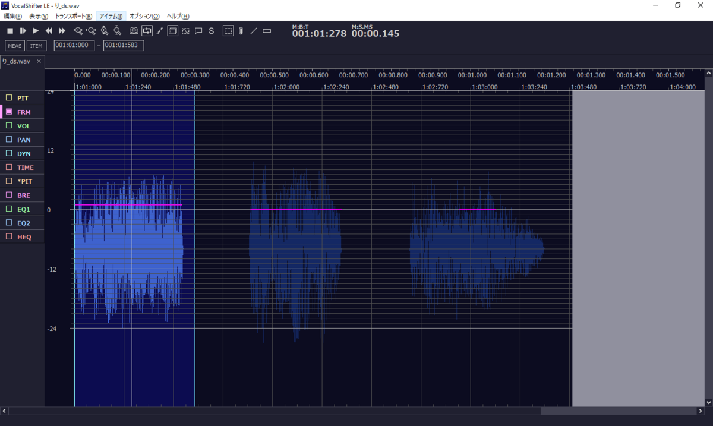This screenshot has width=713, height=426.
Task: Click the MEAS button
Action: (x=15, y=45)
